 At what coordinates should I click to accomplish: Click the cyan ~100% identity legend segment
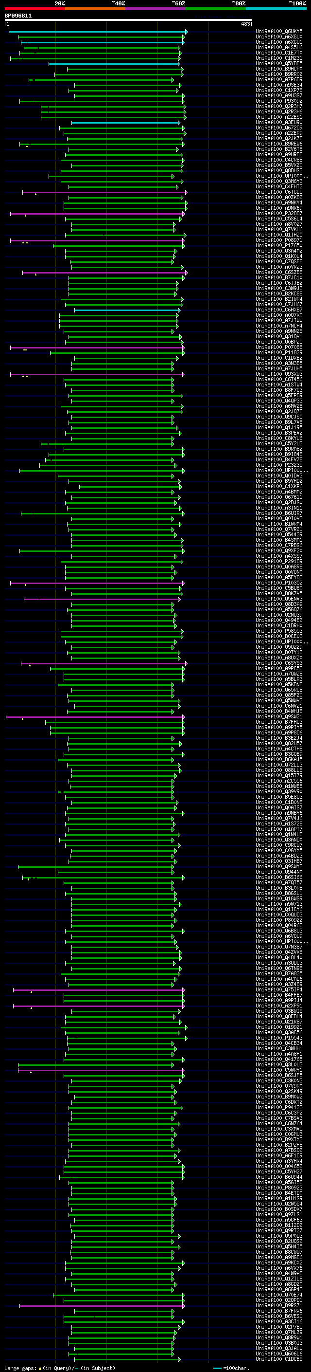(x=276, y=9)
